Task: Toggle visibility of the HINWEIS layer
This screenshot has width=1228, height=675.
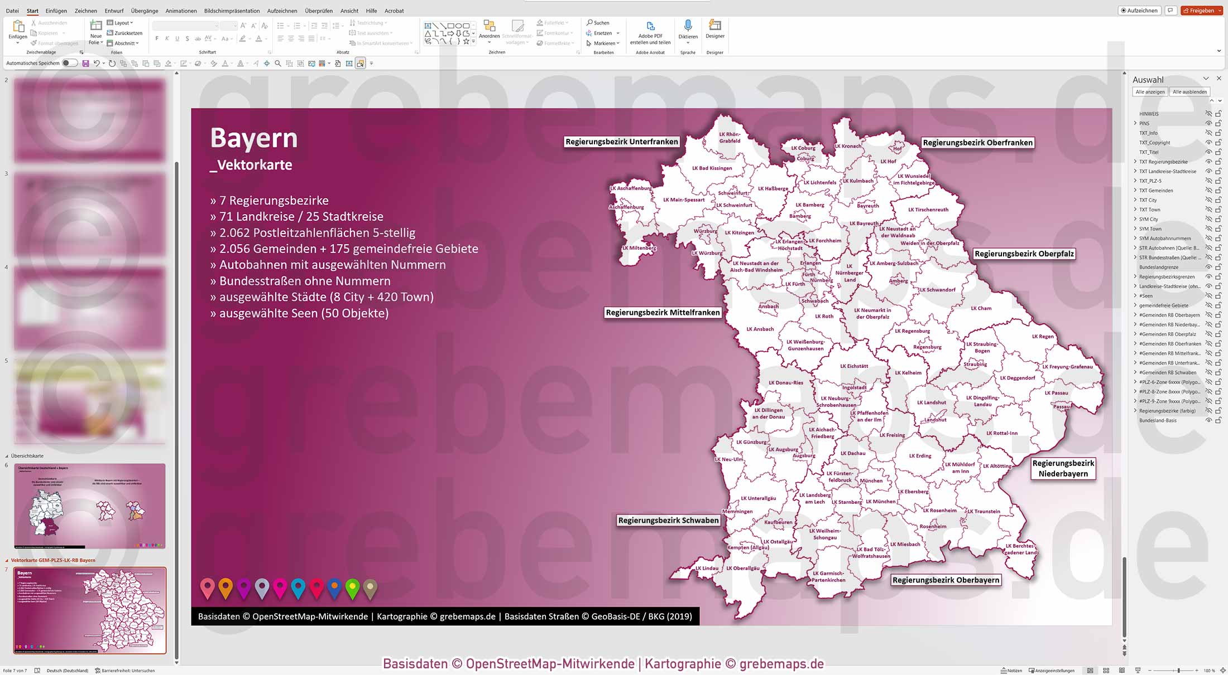Action: tap(1207, 114)
